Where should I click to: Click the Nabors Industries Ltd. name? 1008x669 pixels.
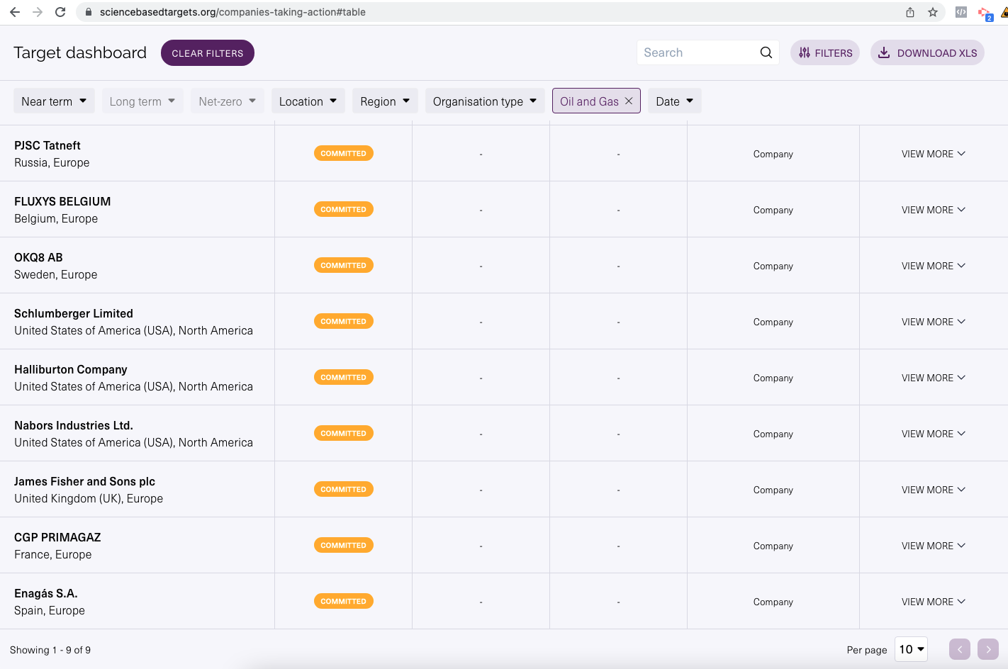click(x=74, y=425)
